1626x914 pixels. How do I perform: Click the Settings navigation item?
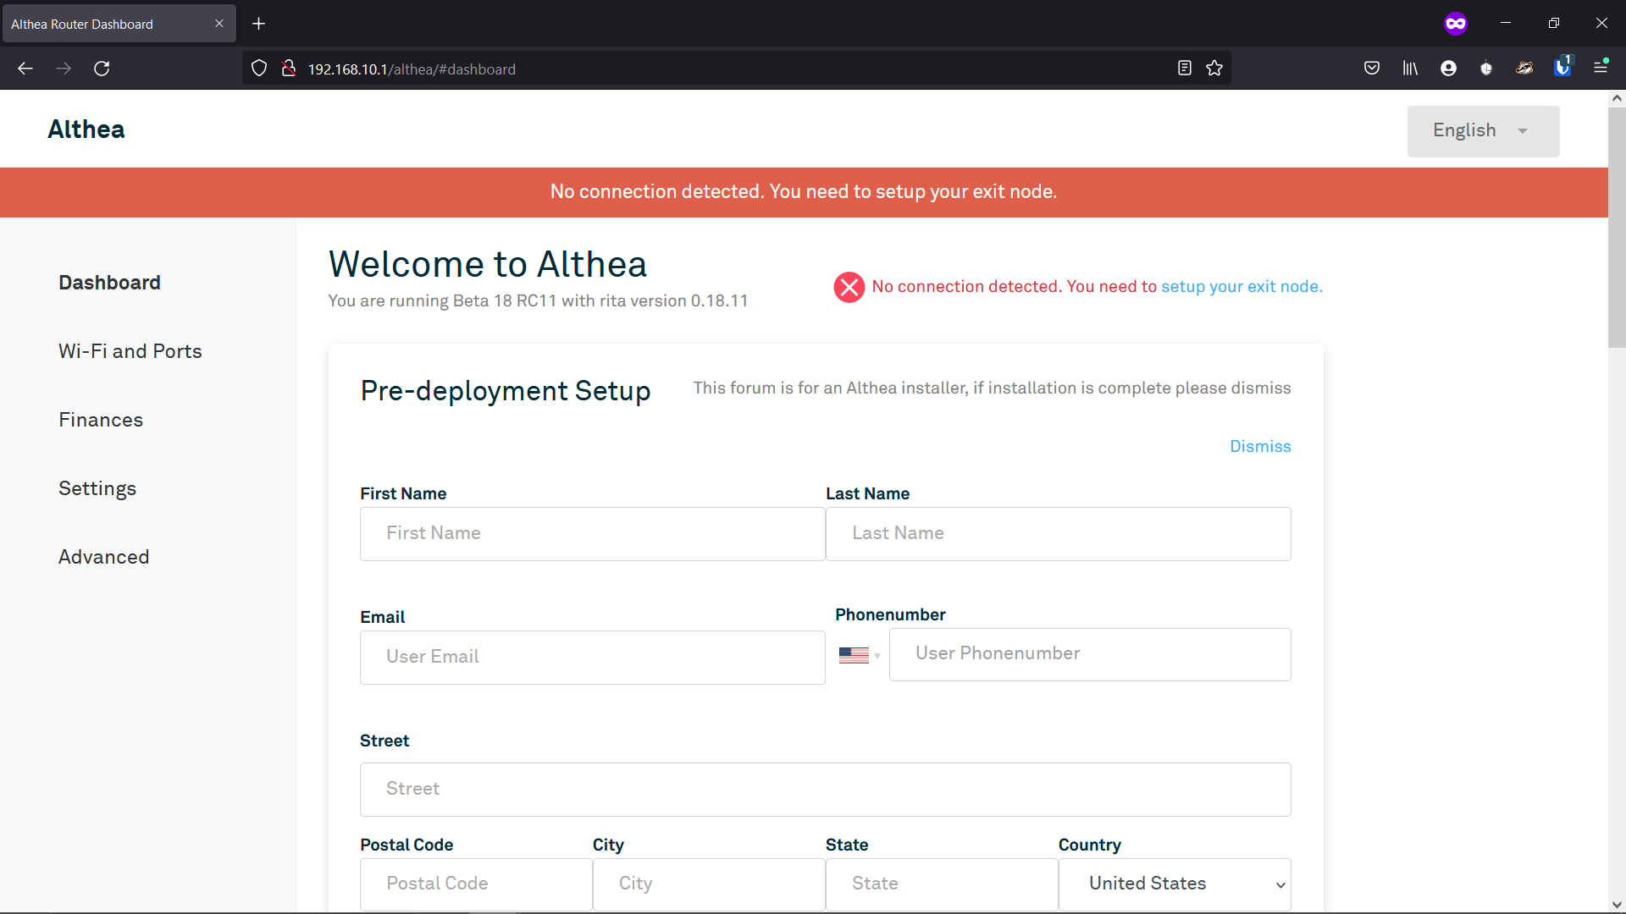(97, 487)
